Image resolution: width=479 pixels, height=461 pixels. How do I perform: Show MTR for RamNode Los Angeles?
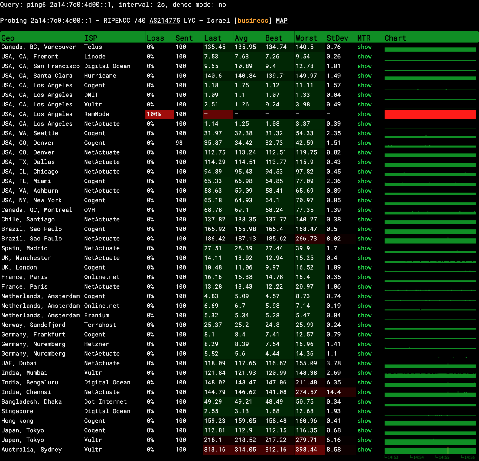pyautogui.click(x=364, y=114)
